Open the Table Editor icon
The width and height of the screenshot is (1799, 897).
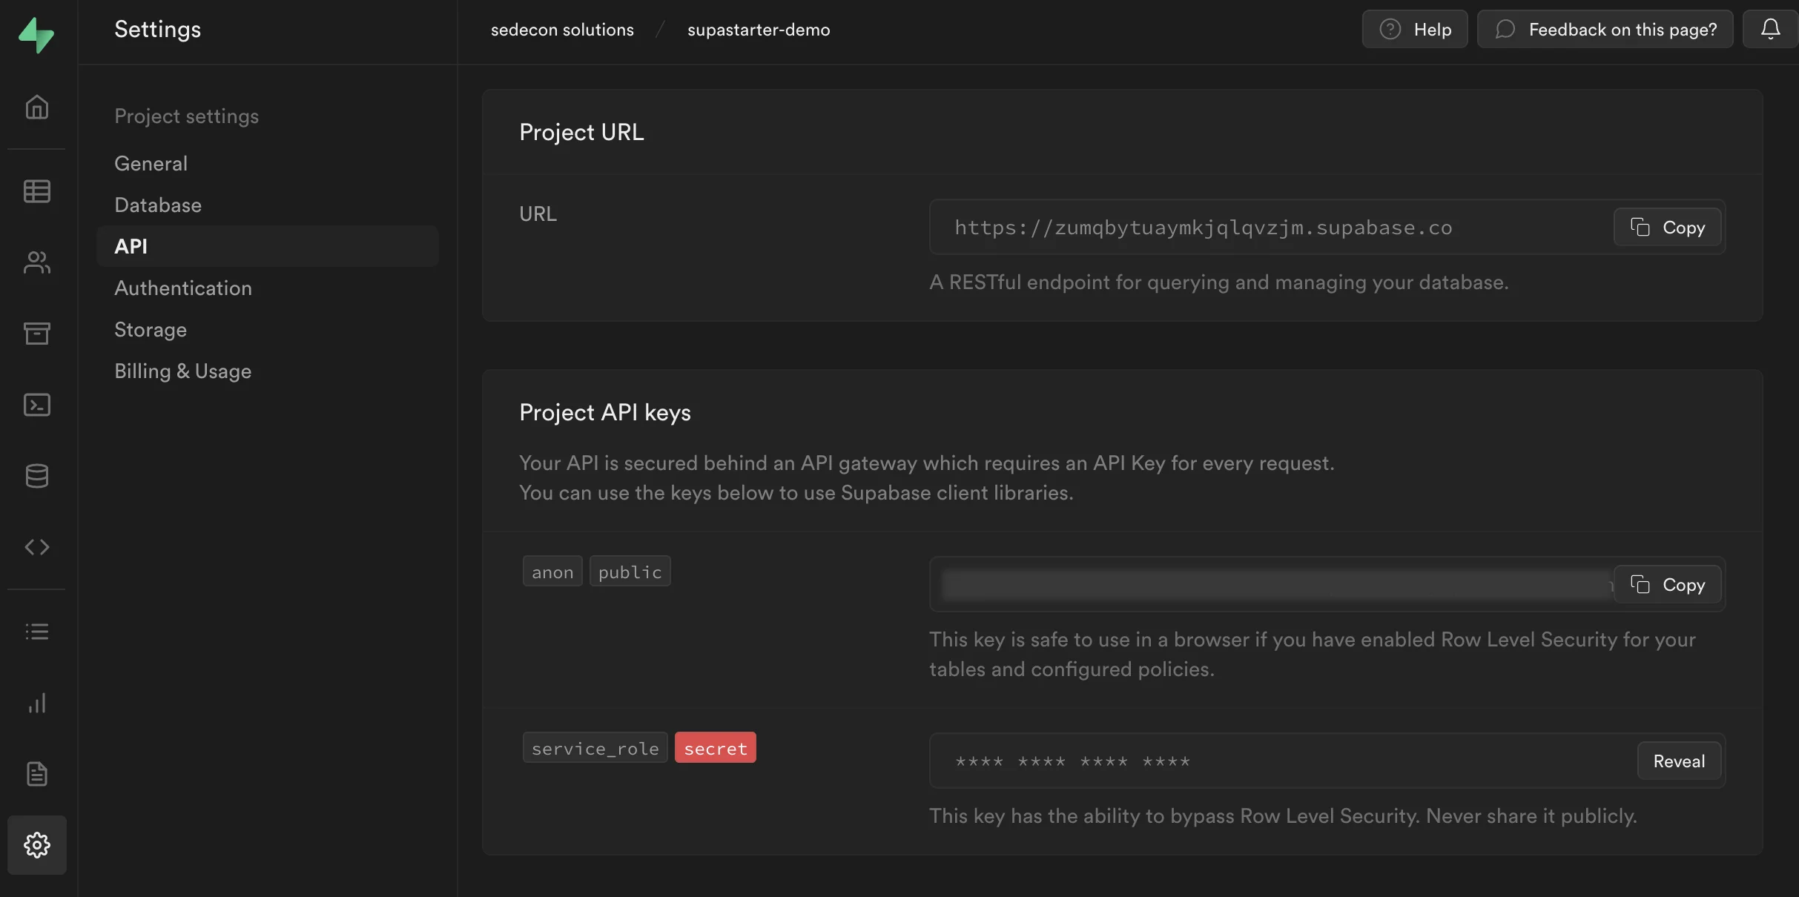pyautogui.click(x=36, y=191)
